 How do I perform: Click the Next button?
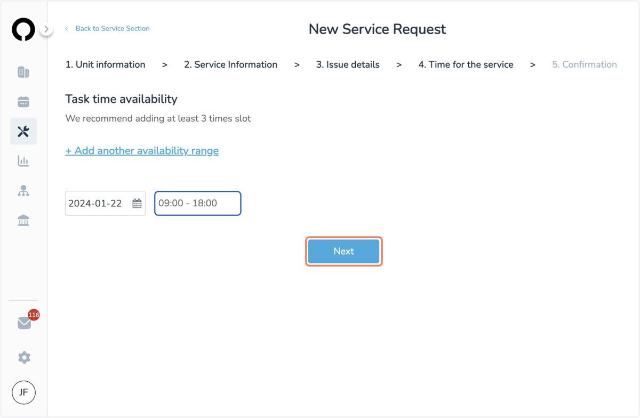pos(344,251)
